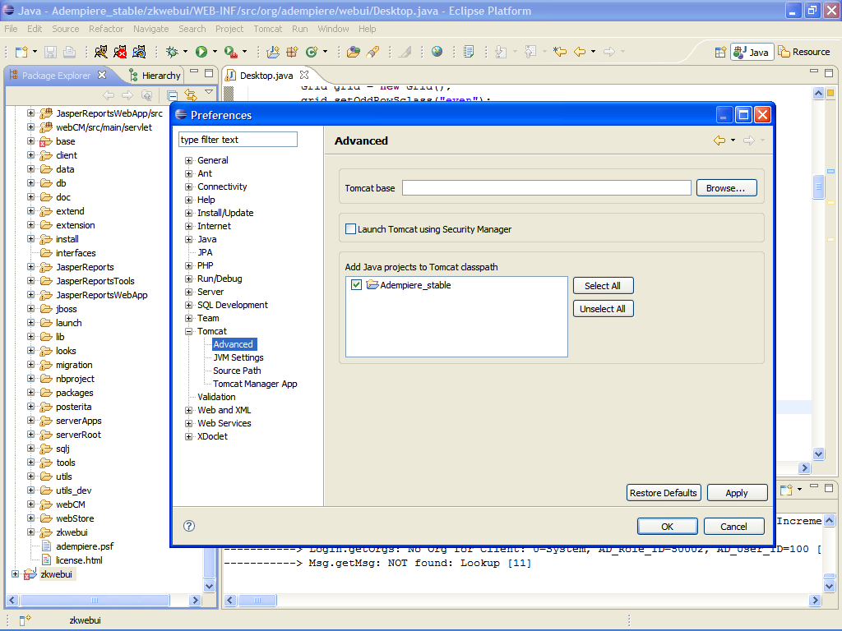Select adempiere.psf file in Package Explorer

tap(85, 546)
